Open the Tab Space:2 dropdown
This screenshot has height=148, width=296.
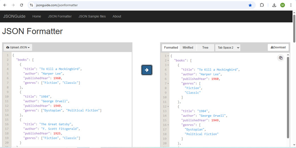coord(228,48)
